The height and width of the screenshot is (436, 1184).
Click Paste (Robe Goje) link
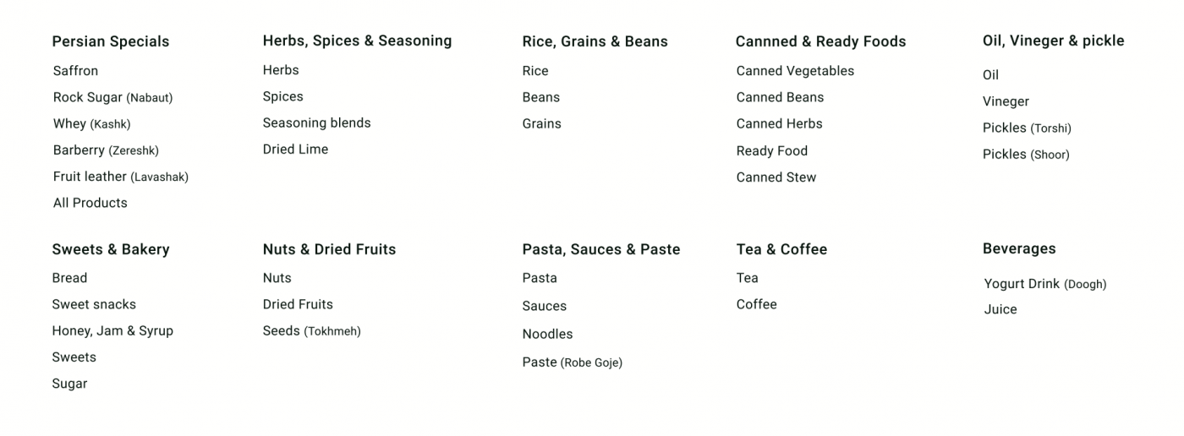pyautogui.click(x=572, y=362)
